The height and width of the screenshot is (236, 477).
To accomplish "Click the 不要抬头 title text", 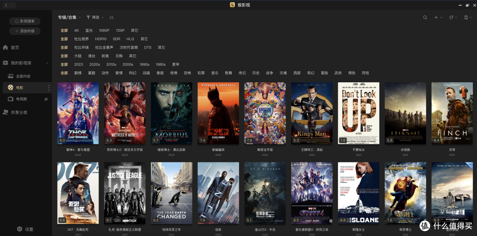I will tap(359, 150).
